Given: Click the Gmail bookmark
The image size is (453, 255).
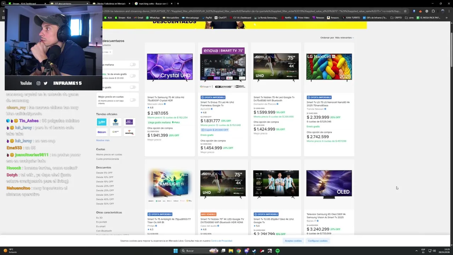Looking at the screenshot, I should click(138, 18).
